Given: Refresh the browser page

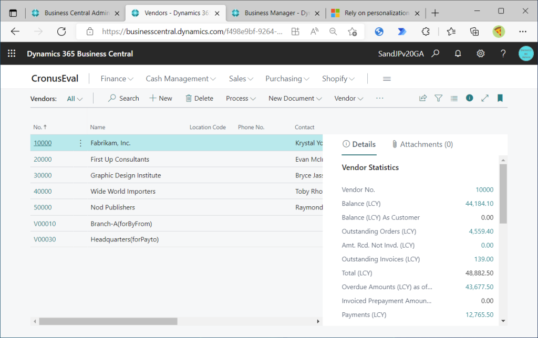Looking at the screenshot, I should [x=61, y=31].
